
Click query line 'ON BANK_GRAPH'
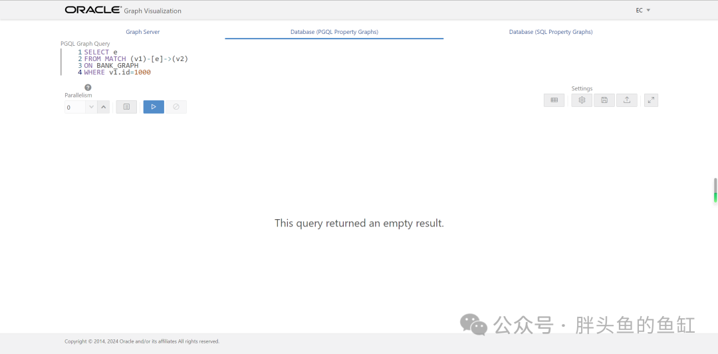point(111,65)
